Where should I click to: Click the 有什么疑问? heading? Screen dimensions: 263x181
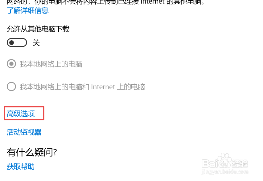[x=32, y=152]
